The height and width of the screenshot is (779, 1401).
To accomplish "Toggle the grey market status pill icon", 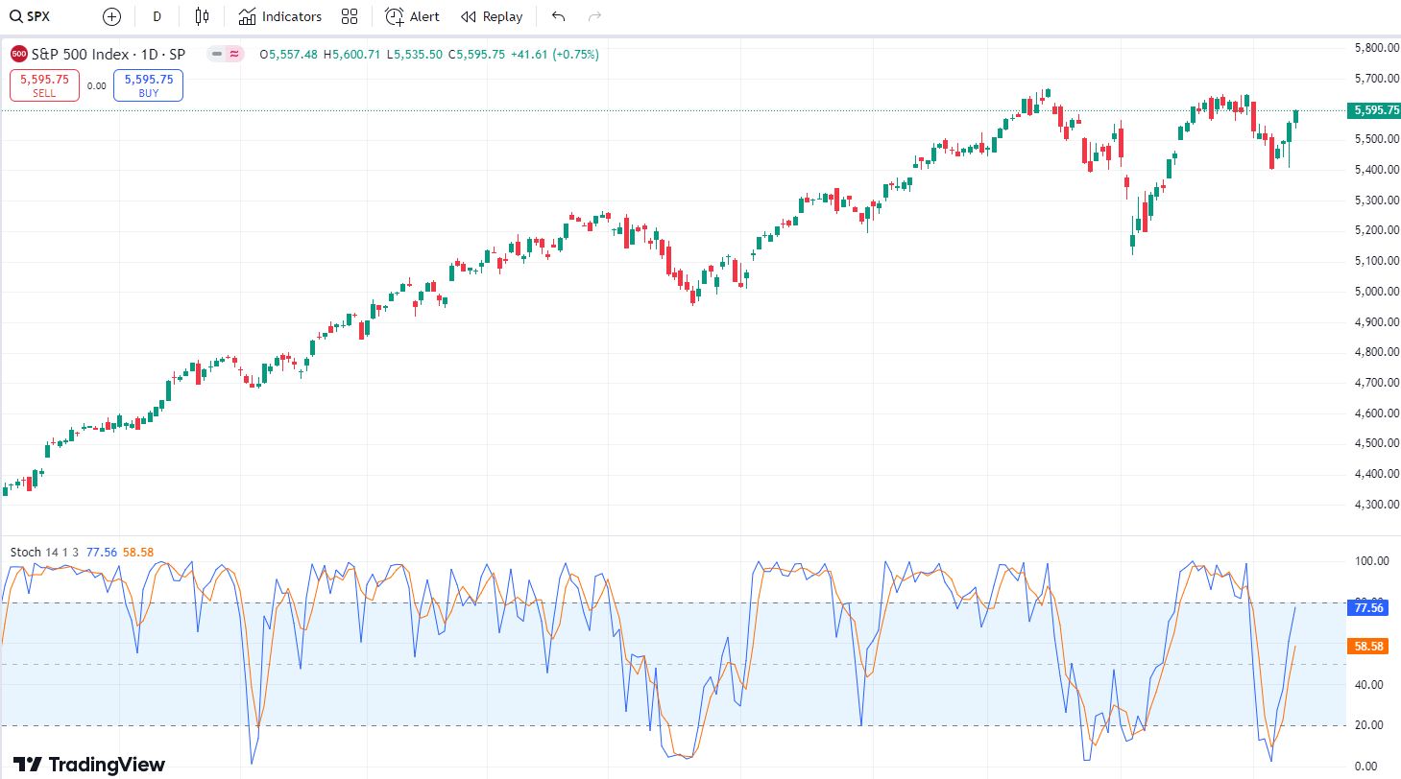I will pos(217,55).
